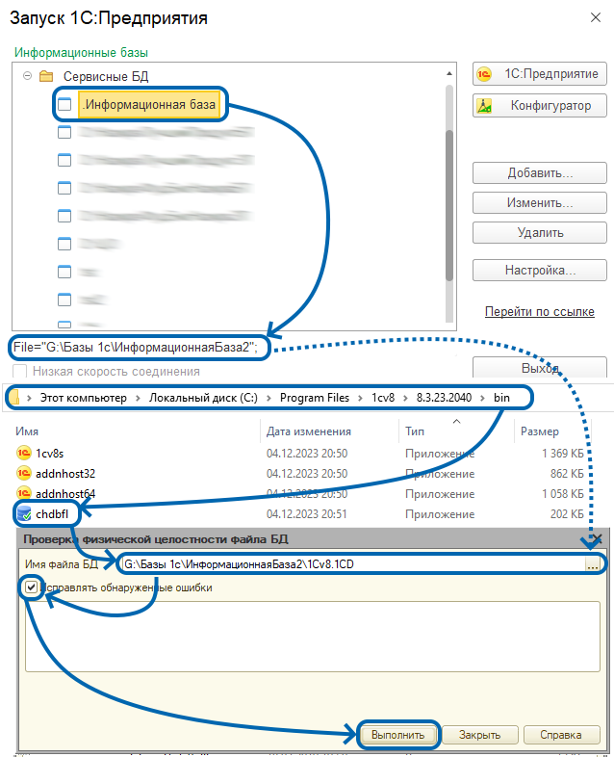Expand chevron after 8.3.23.2040 breadcrumb
The image size is (614, 757).
tap(482, 398)
